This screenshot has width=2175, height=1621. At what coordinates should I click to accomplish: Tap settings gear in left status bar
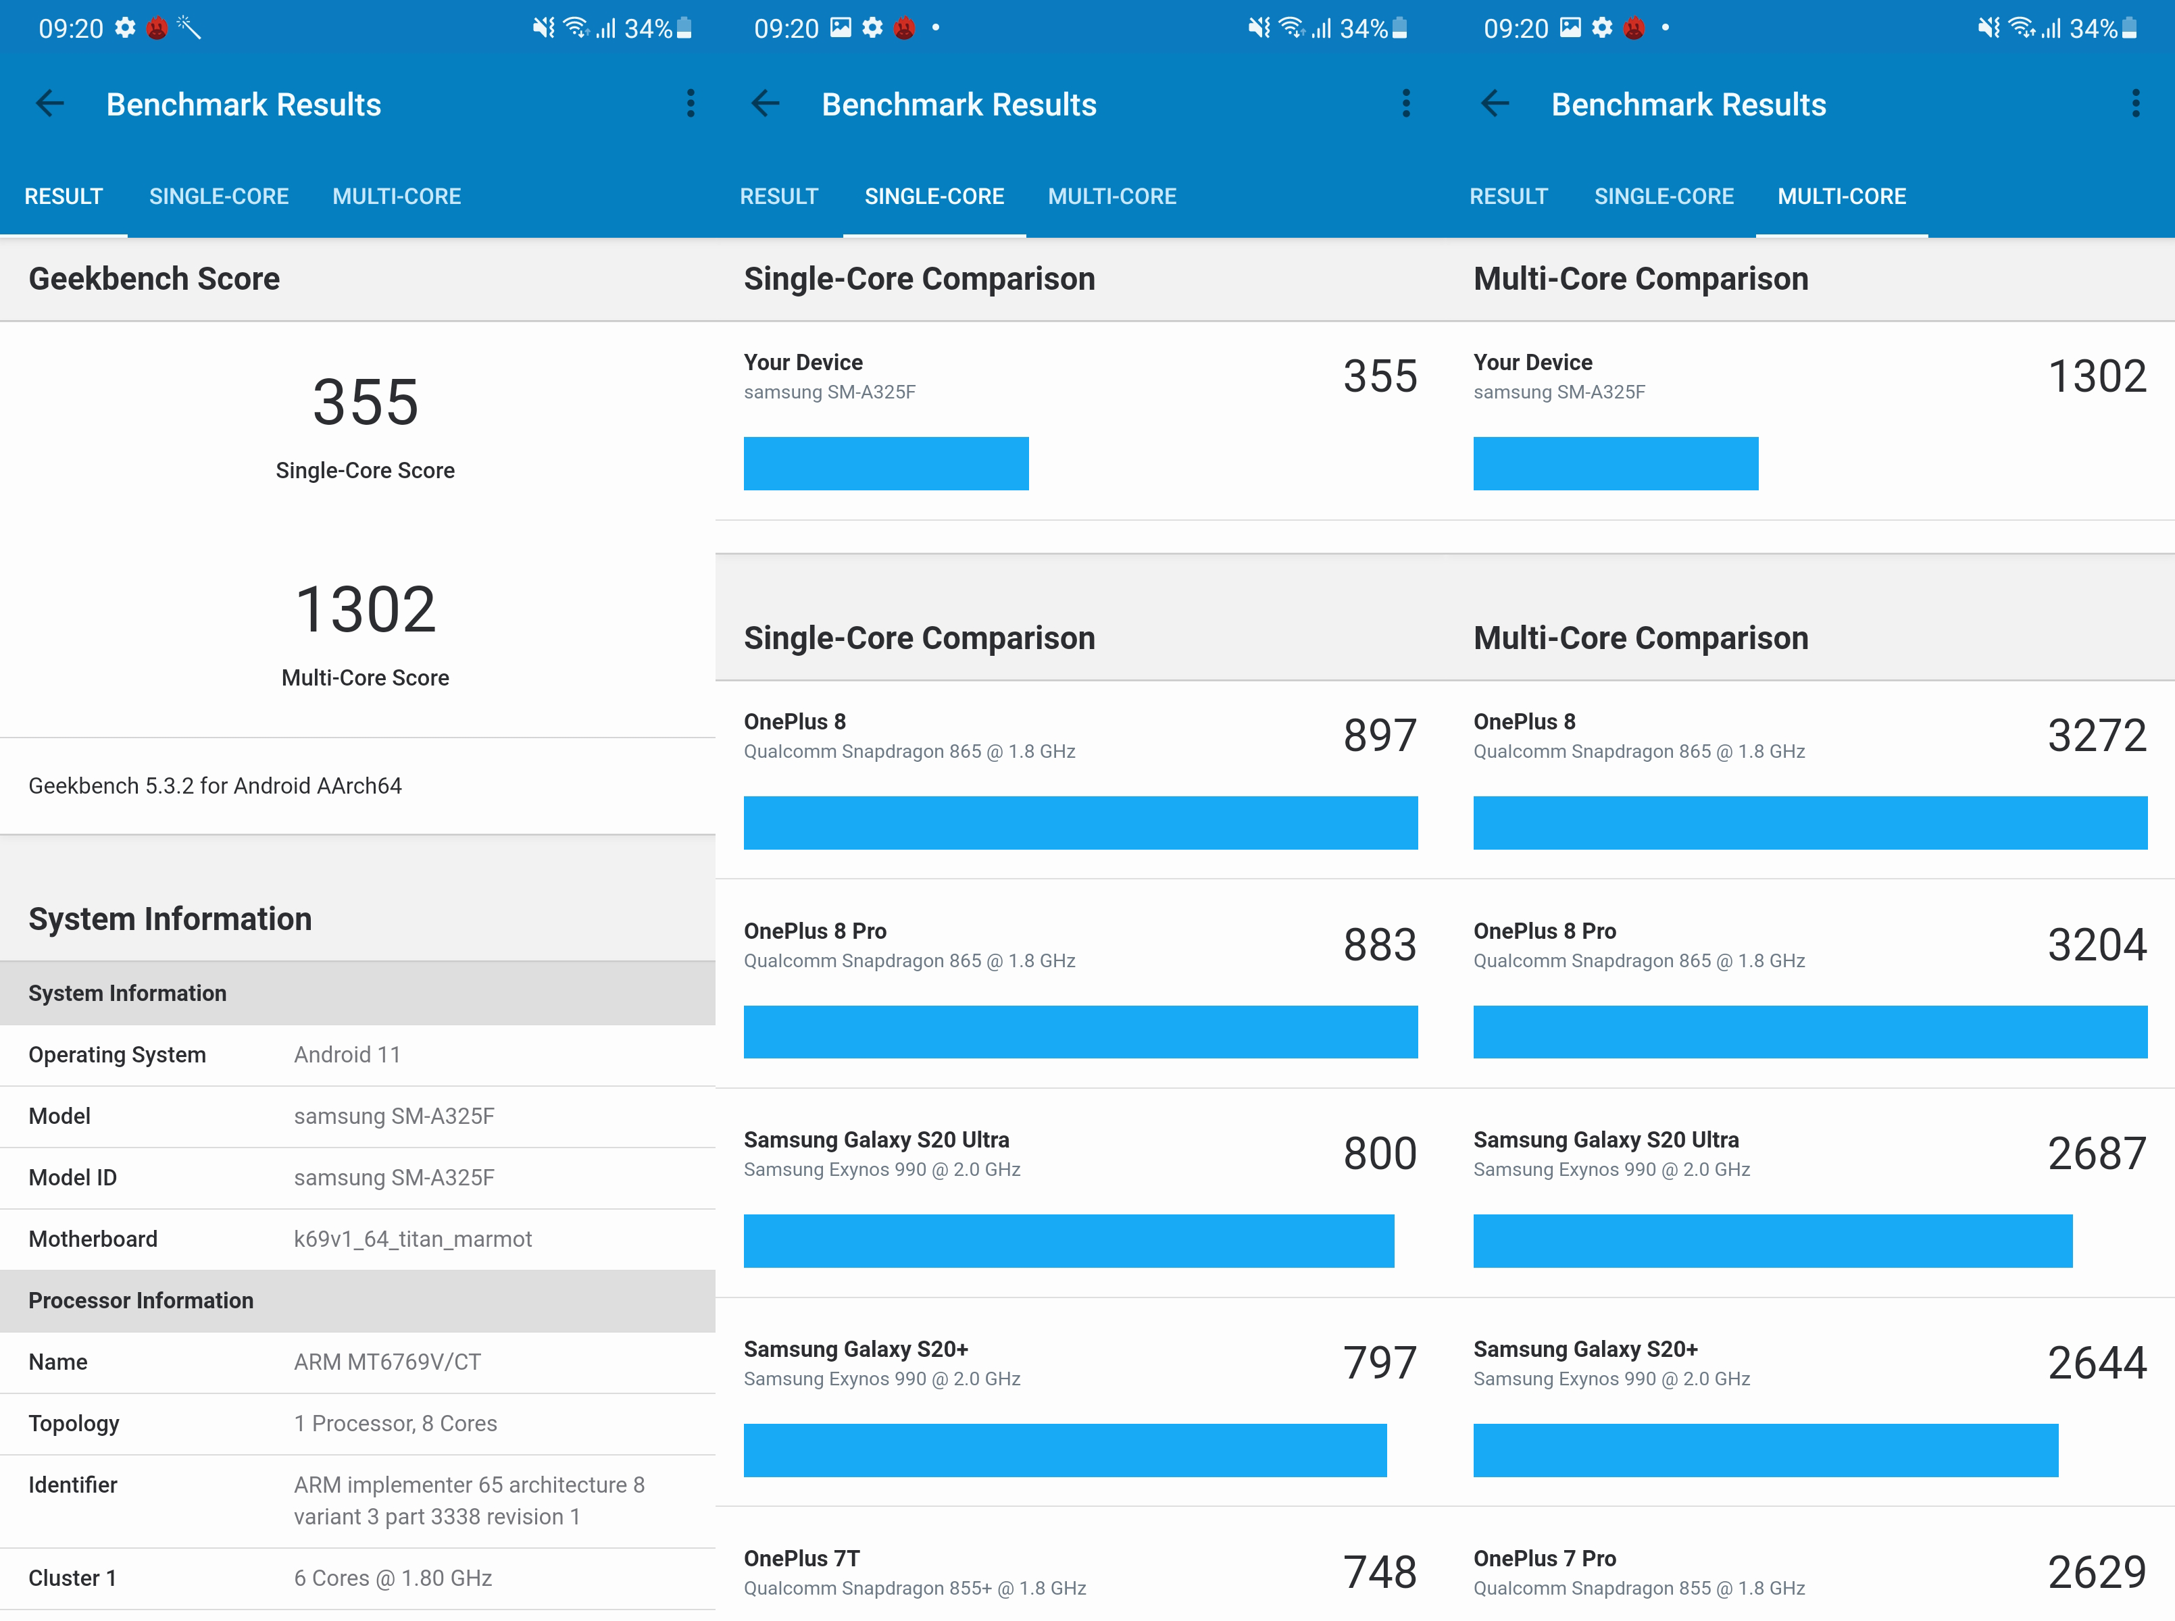126,28
